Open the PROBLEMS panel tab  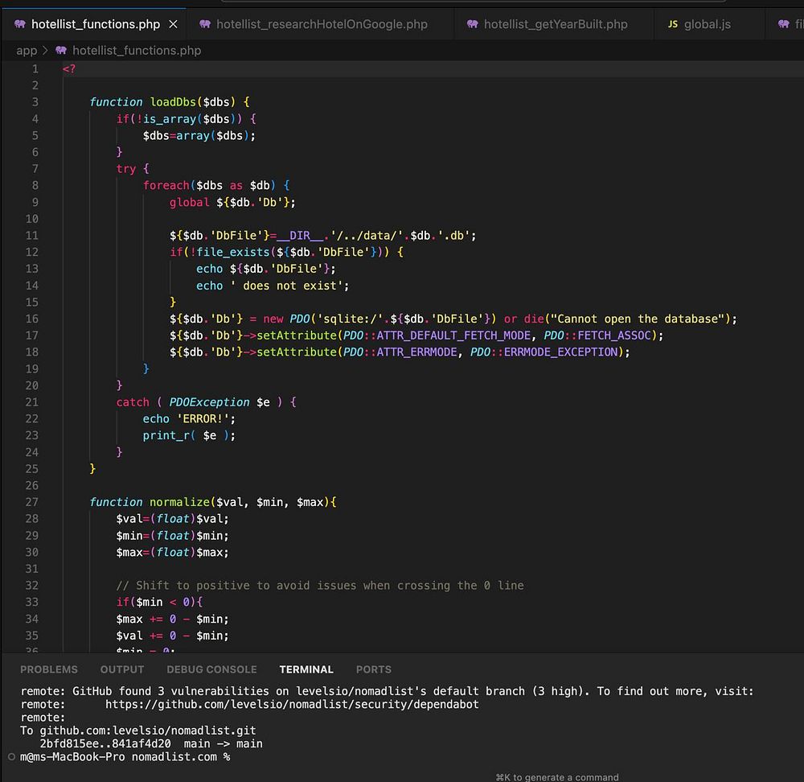tap(49, 669)
